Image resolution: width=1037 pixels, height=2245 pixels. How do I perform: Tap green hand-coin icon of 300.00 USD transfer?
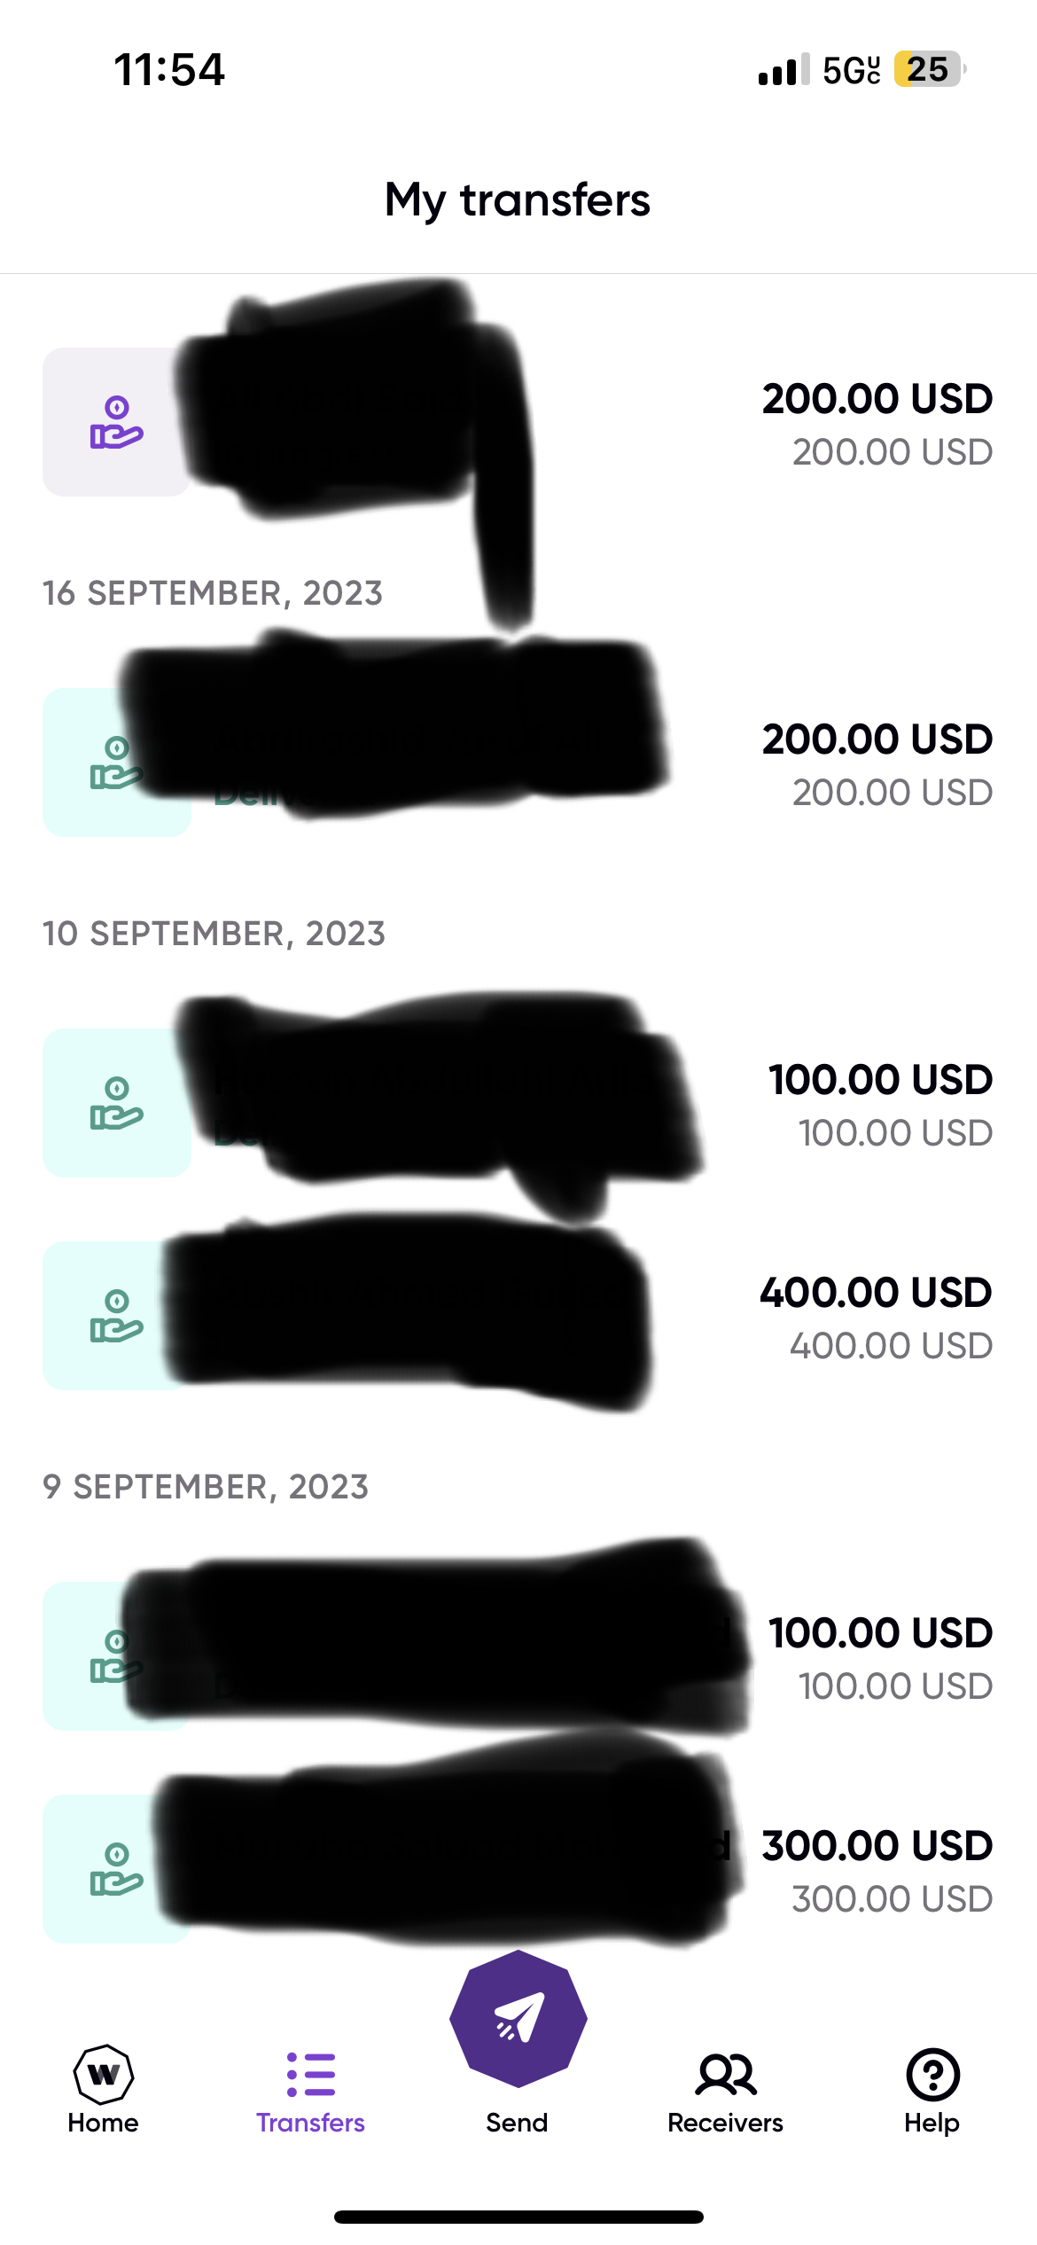(116, 1869)
